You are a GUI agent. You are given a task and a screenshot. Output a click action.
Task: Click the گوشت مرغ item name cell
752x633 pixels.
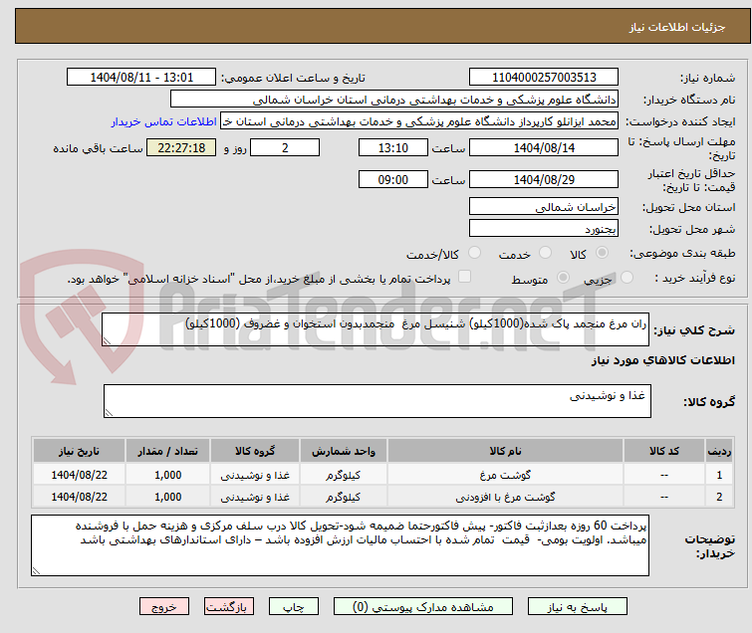(x=505, y=475)
